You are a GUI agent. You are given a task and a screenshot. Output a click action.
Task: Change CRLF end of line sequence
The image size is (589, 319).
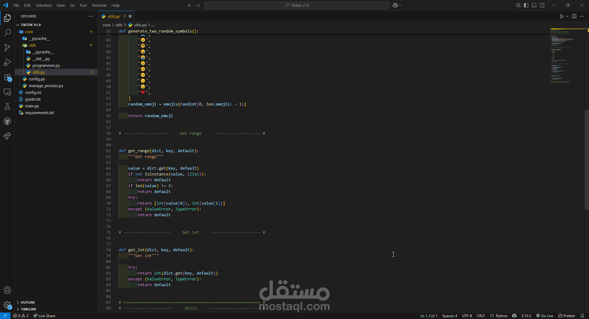[481, 316]
